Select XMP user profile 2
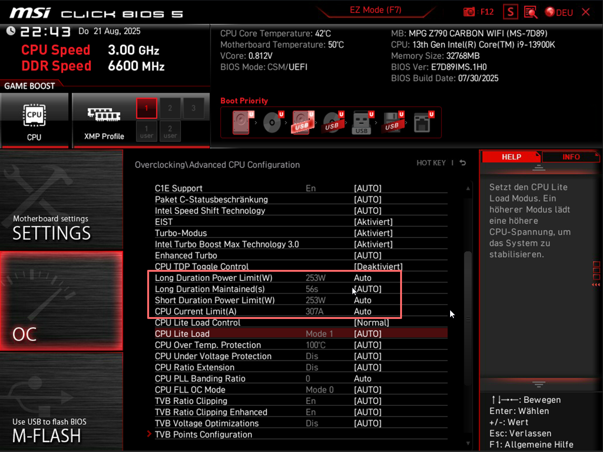Image resolution: width=603 pixels, height=452 pixels. coord(170,131)
